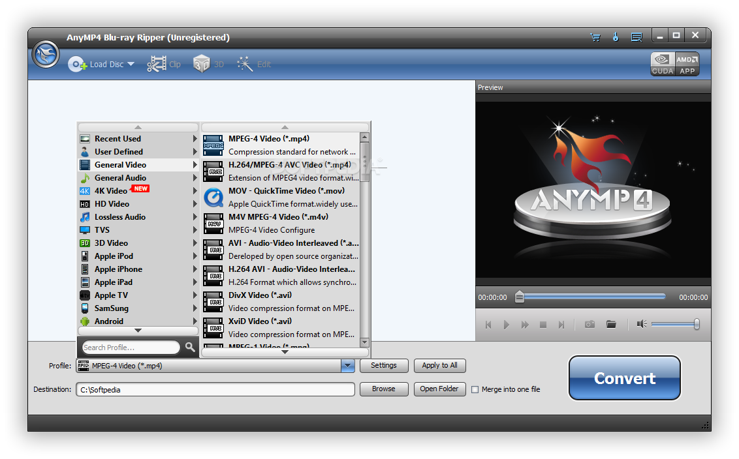Browse for destination folder

384,389
